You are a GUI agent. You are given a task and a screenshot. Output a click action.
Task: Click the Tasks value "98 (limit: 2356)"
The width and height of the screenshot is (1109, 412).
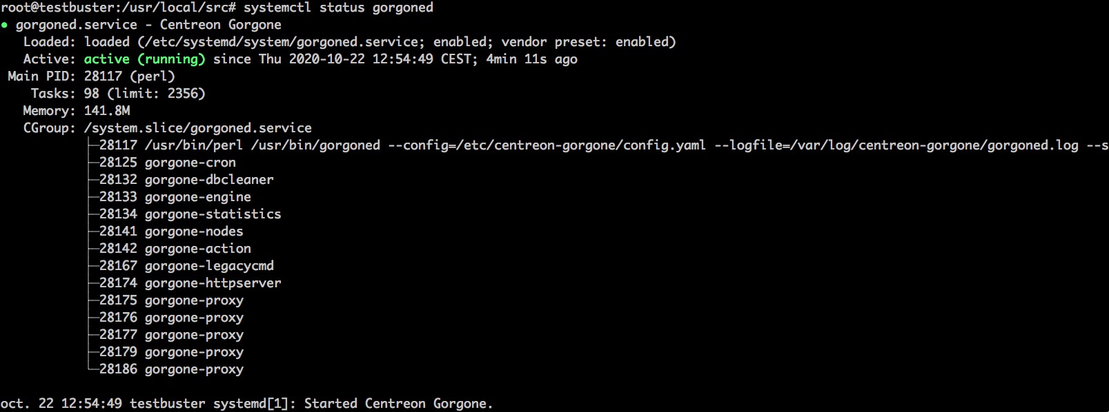click(144, 94)
